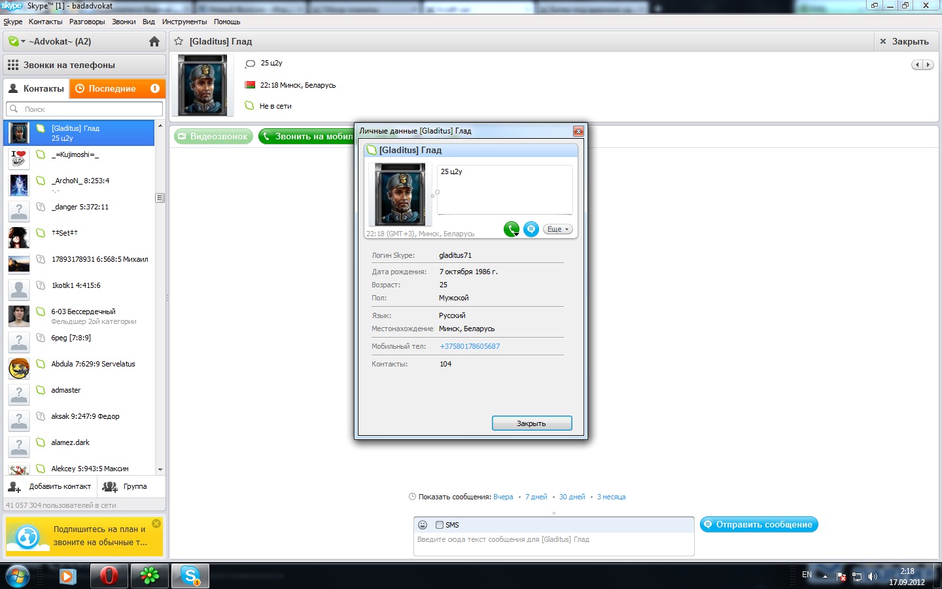
Task: Close the Личные данные dialog with red X
Action: [578, 131]
